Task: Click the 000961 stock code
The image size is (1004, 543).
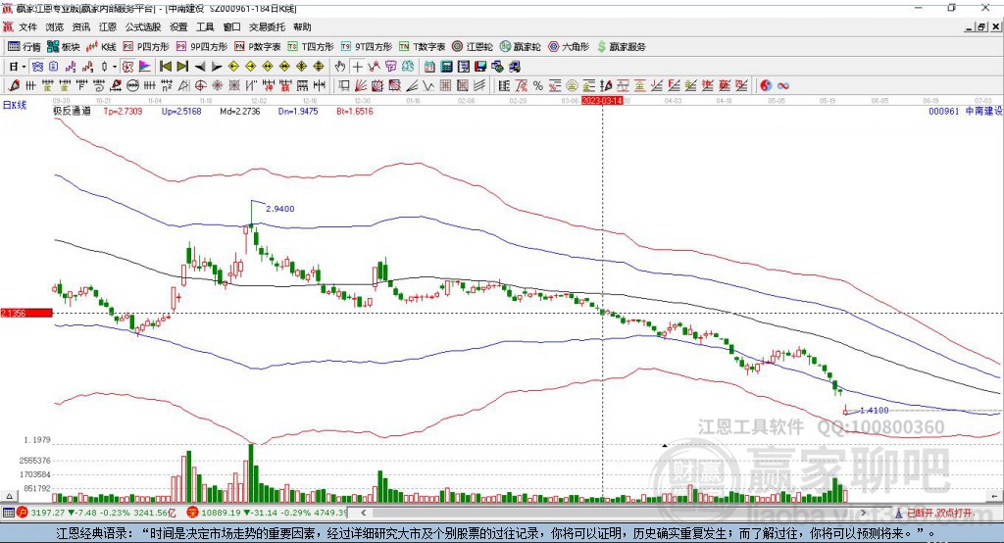Action: pos(944,111)
